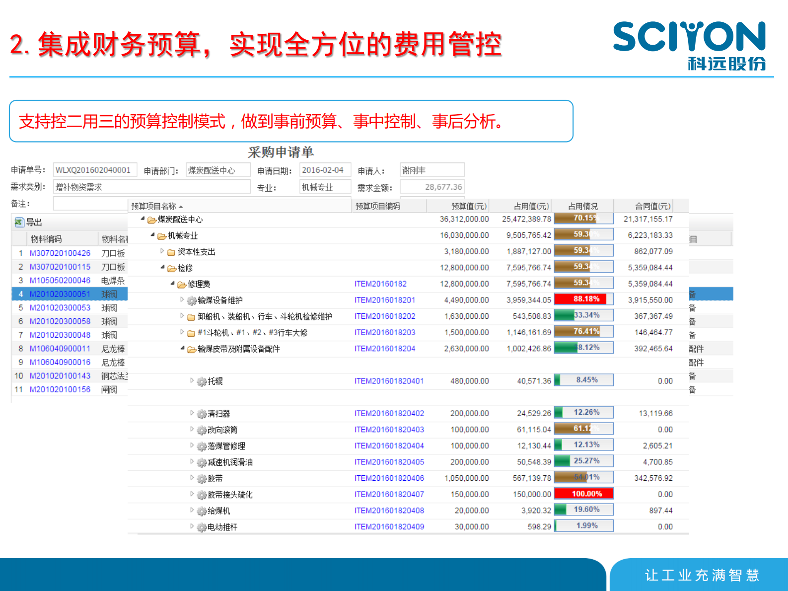This screenshot has height=591, width=788.
Task: Select highlighted material M201020300051
Action: coord(60,294)
